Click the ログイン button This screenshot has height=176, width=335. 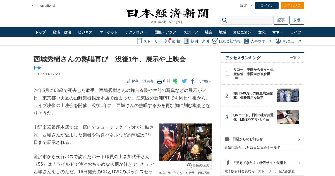267,6
